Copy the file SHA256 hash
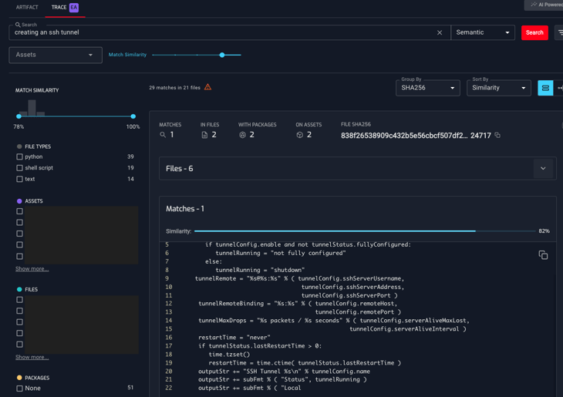Viewport: 563px width, 397px height. tap(497, 136)
